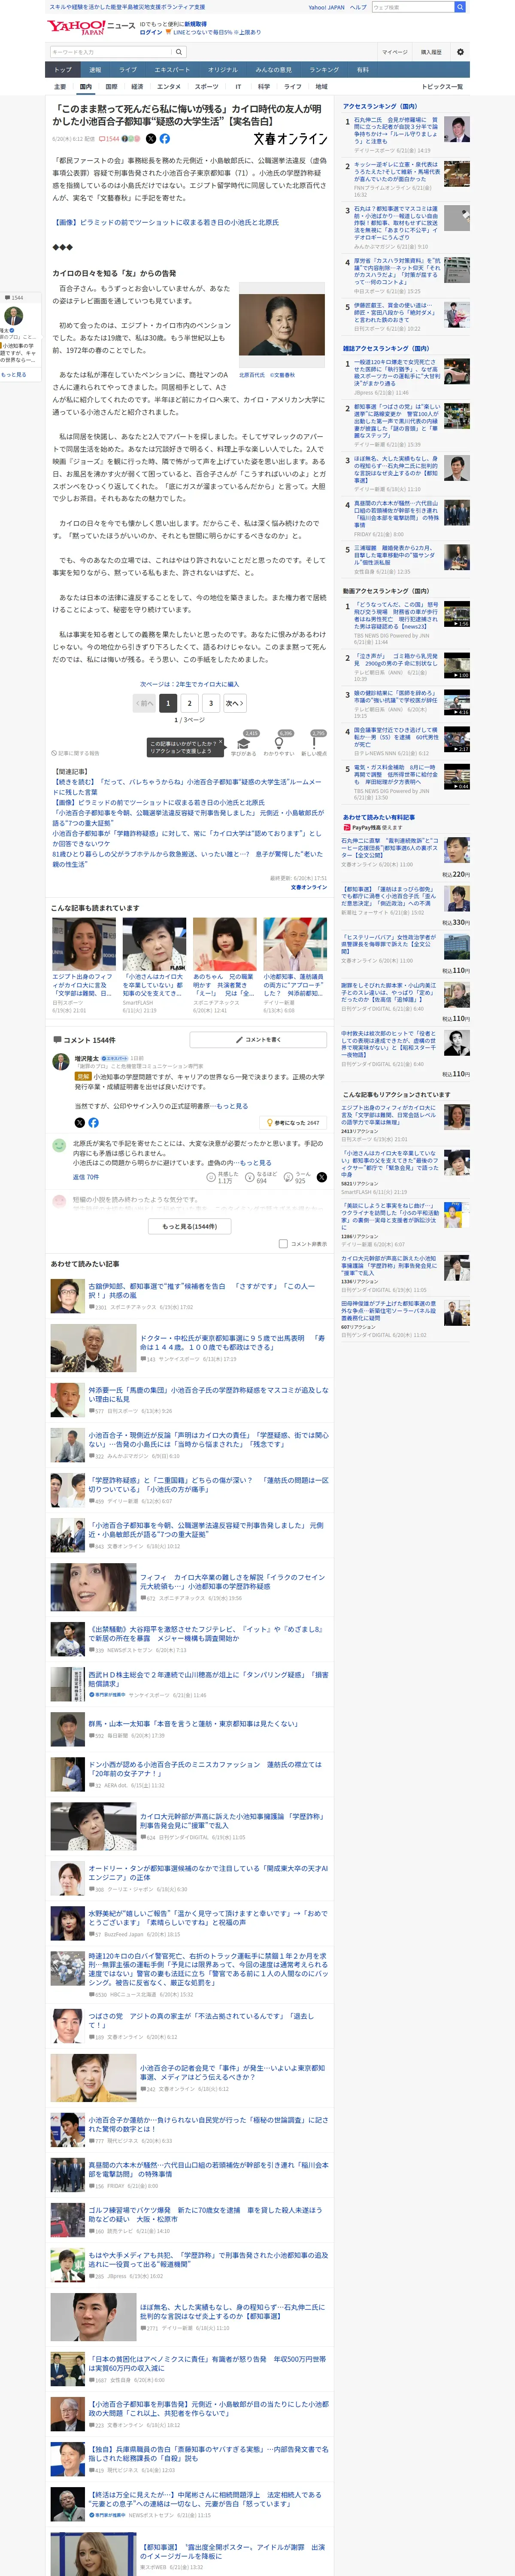
Task: Click the ヘルプ link at top
Action: (x=358, y=7)
